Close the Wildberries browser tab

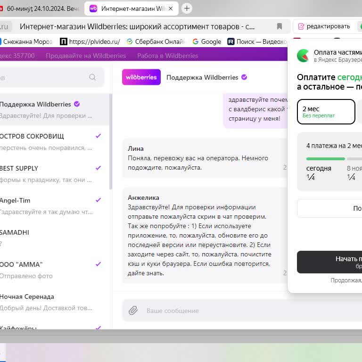tap(171, 8)
